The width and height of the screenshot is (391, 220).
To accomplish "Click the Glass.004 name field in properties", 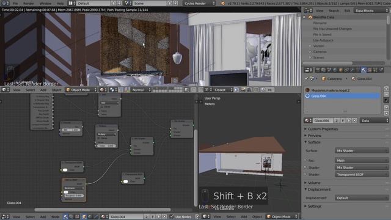I will 323,120.
